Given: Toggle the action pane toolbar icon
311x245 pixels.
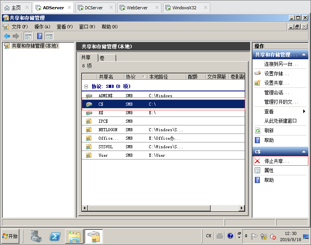Looking at the screenshot, I should [x=49, y=36].
